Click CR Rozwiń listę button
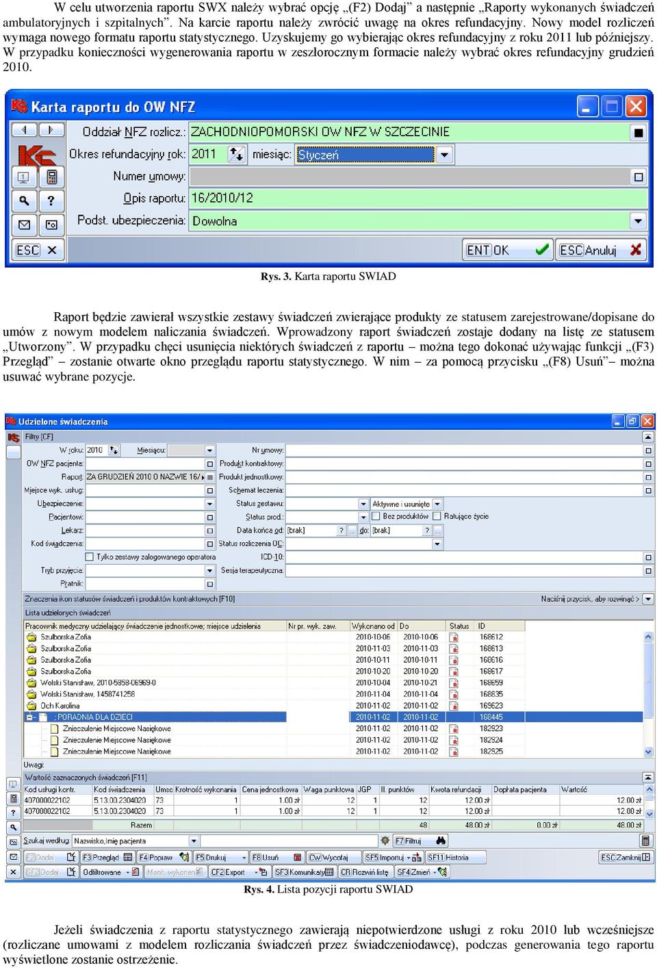Image resolution: width=657 pixels, height=968 pixels. [365, 872]
